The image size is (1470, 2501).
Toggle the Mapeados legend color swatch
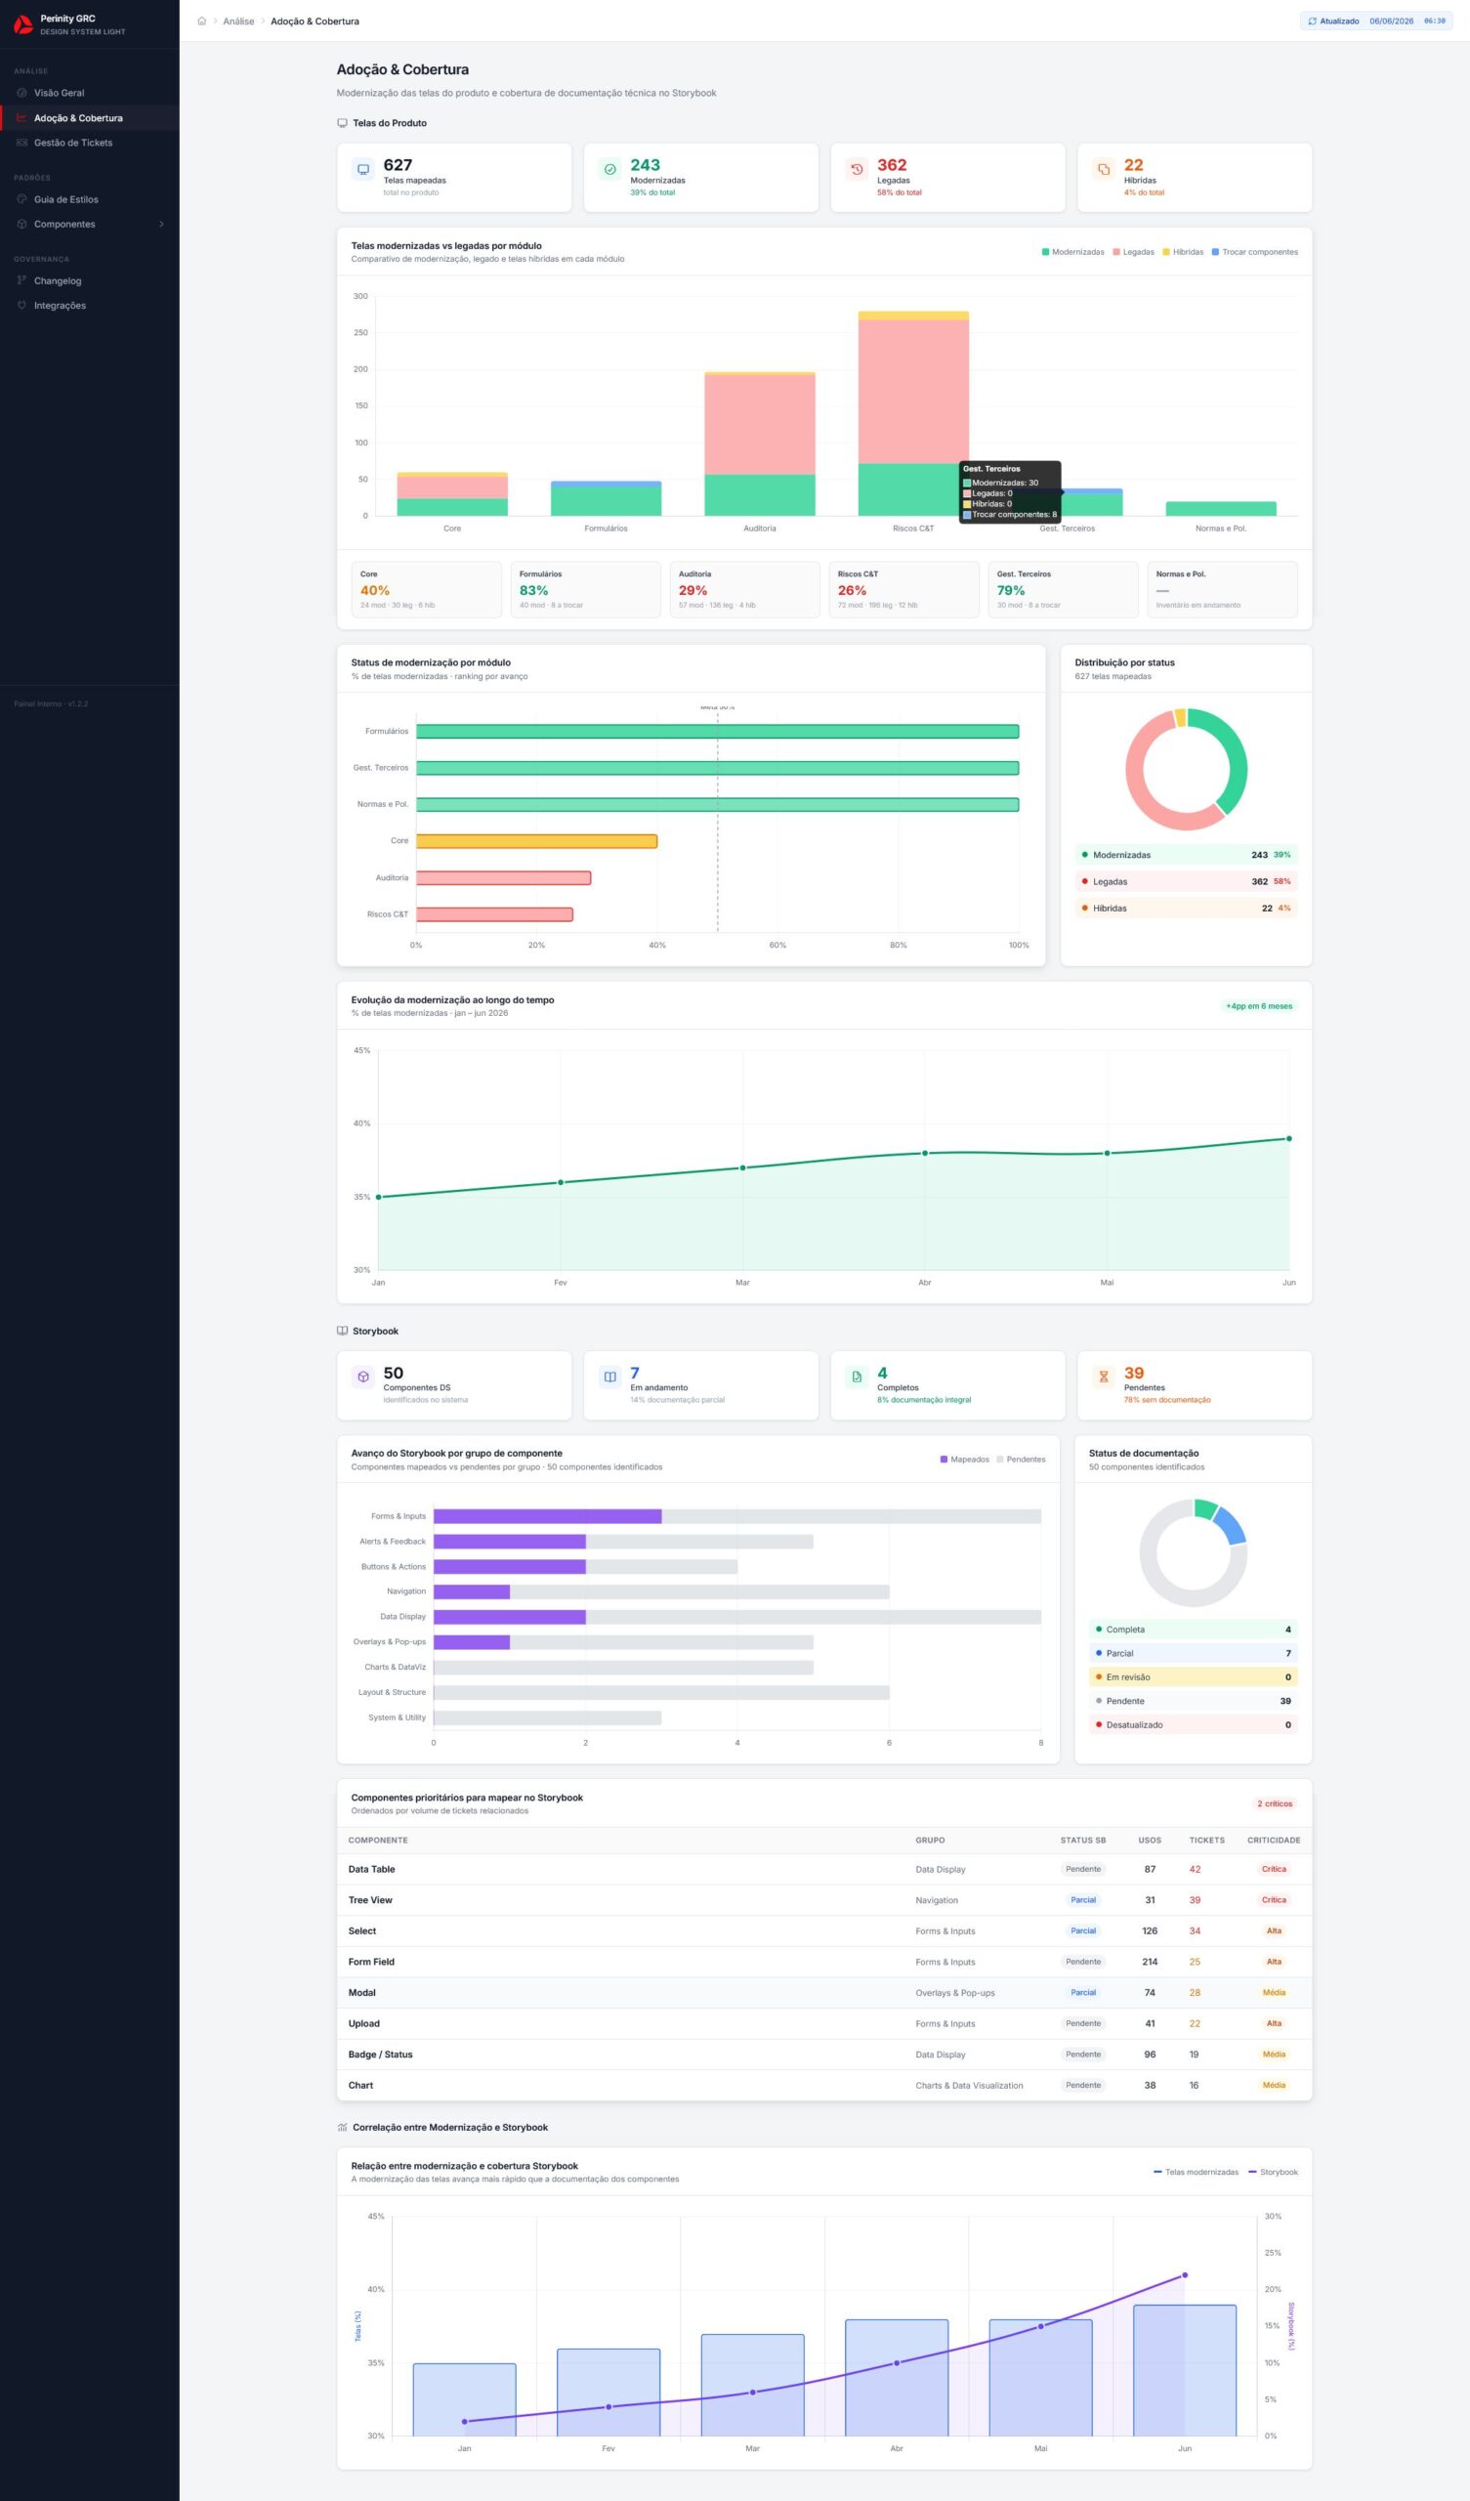click(x=943, y=1459)
